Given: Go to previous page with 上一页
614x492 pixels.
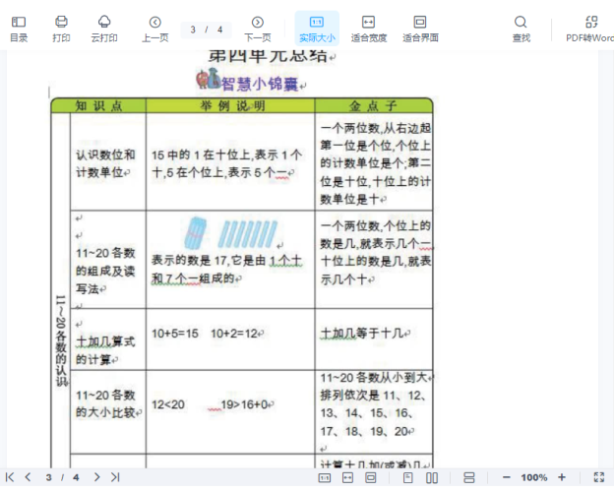Looking at the screenshot, I should [154, 29].
